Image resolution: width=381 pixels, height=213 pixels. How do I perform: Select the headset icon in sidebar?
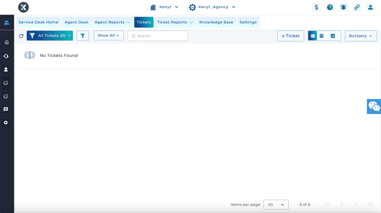pyautogui.click(x=6, y=56)
